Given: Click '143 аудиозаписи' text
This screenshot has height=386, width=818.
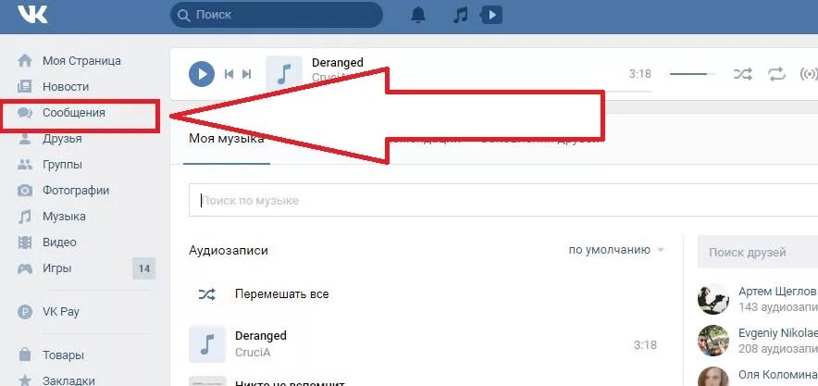Looking at the screenshot, I should [778, 306].
